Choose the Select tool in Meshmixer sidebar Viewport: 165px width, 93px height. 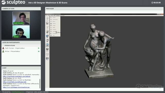click(47, 27)
